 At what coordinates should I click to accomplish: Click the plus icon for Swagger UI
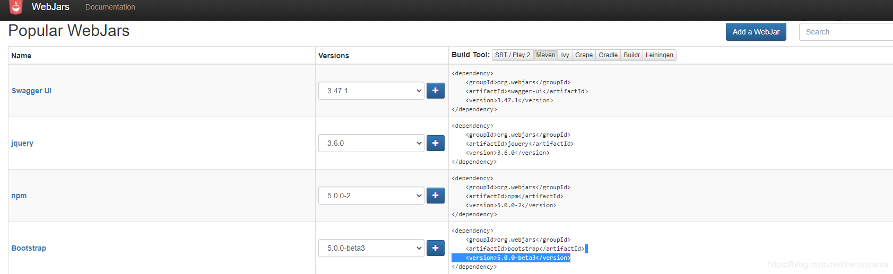436,91
